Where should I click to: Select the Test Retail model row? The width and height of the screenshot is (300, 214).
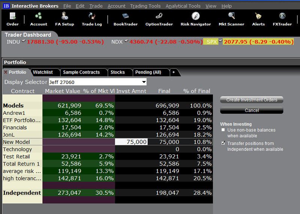tap(108, 157)
